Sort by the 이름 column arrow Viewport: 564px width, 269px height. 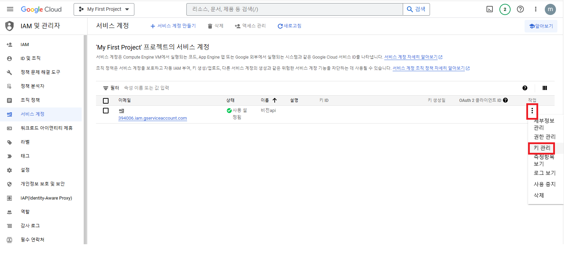[x=275, y=100]
